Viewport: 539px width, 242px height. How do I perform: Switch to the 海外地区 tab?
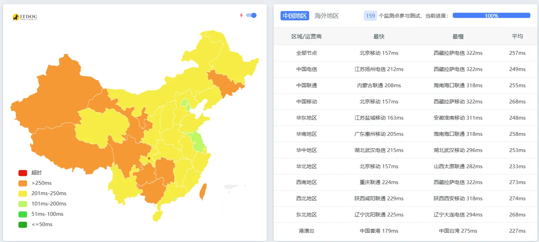point(326,16)
